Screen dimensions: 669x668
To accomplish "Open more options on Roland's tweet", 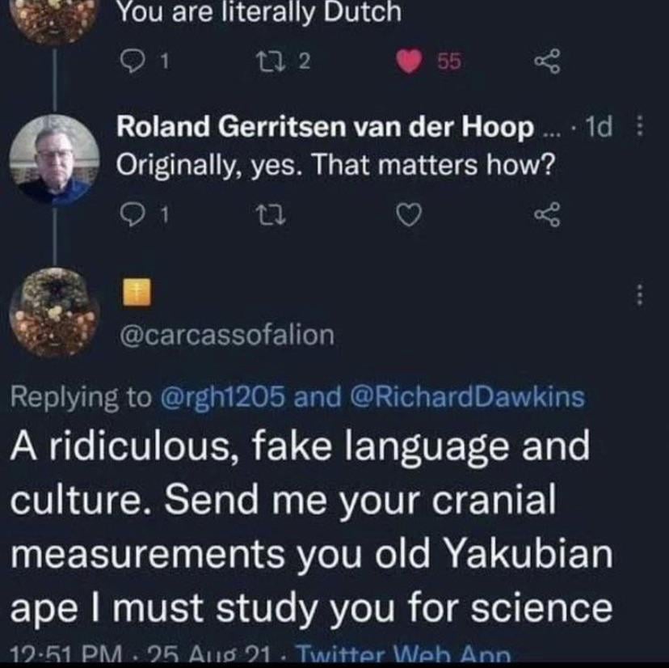I will coord(642,129).
